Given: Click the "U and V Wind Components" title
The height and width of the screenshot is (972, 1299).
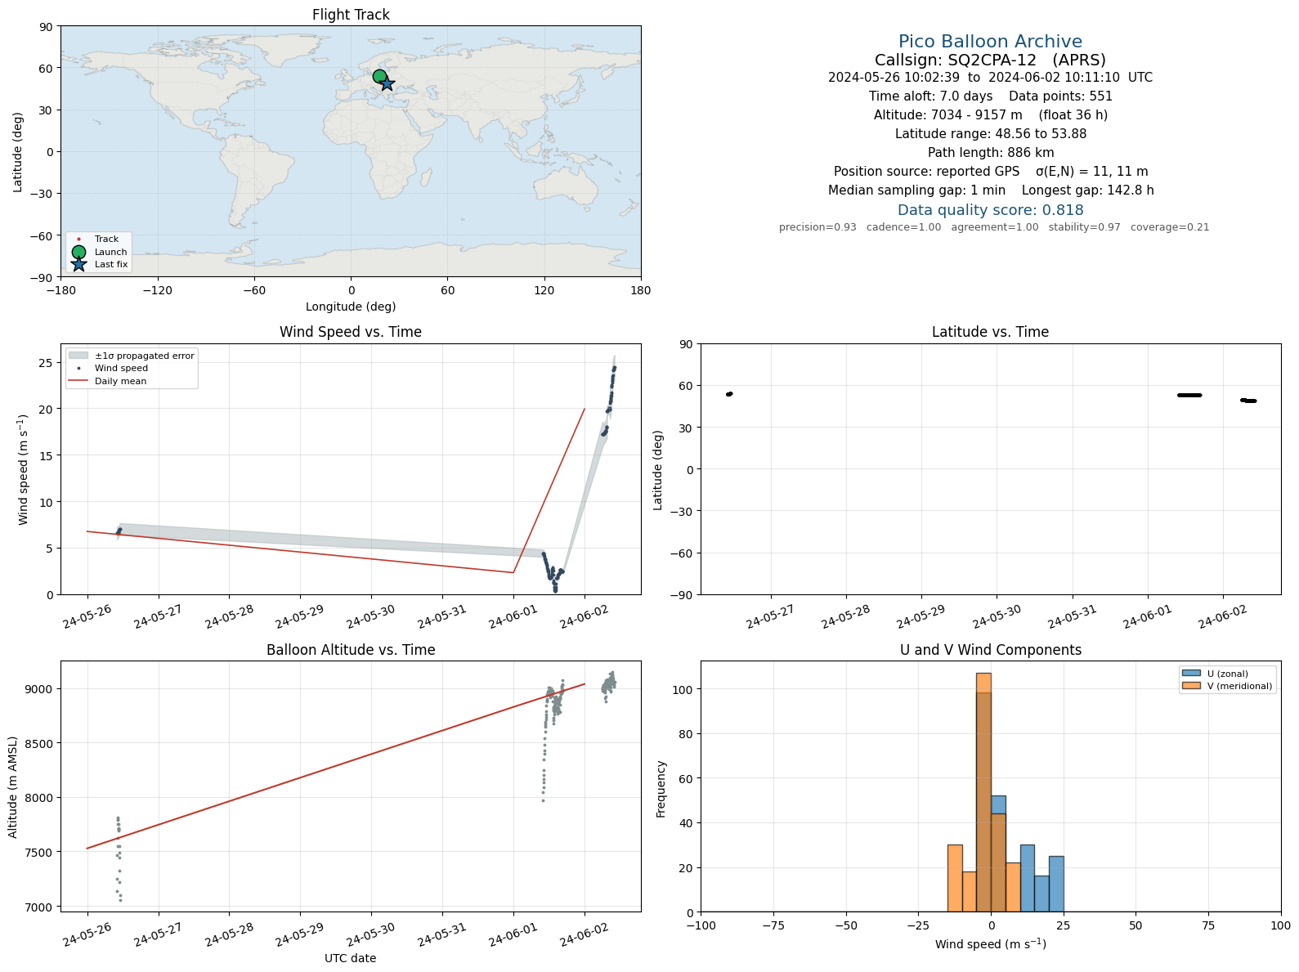Looking at the screenshot, I should [x=990, y=650].
